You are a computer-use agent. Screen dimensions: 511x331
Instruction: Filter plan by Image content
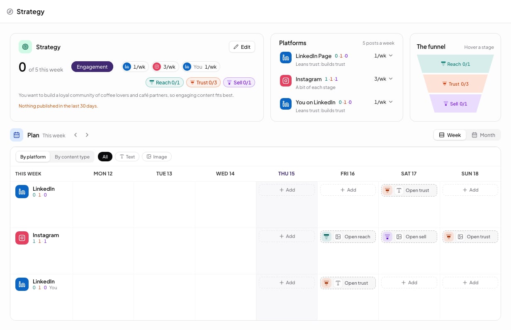[x=157, y=157]
